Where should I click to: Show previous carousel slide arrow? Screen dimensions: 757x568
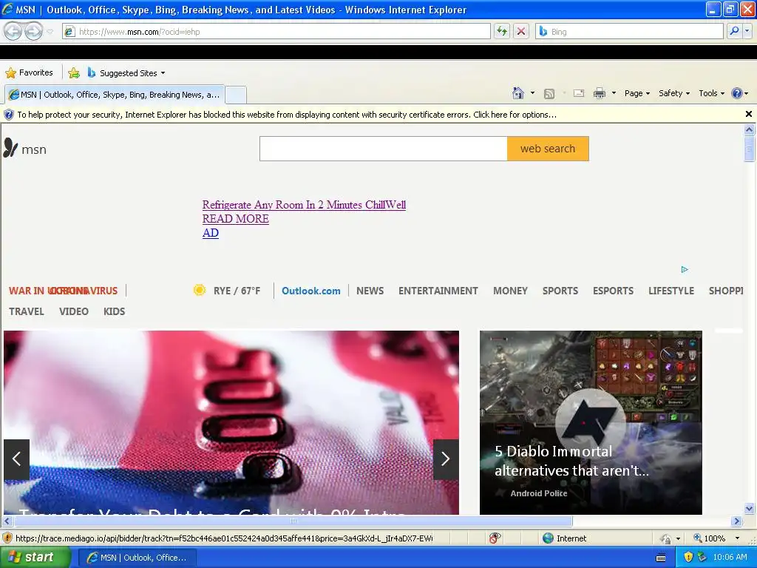pos(16,459)
